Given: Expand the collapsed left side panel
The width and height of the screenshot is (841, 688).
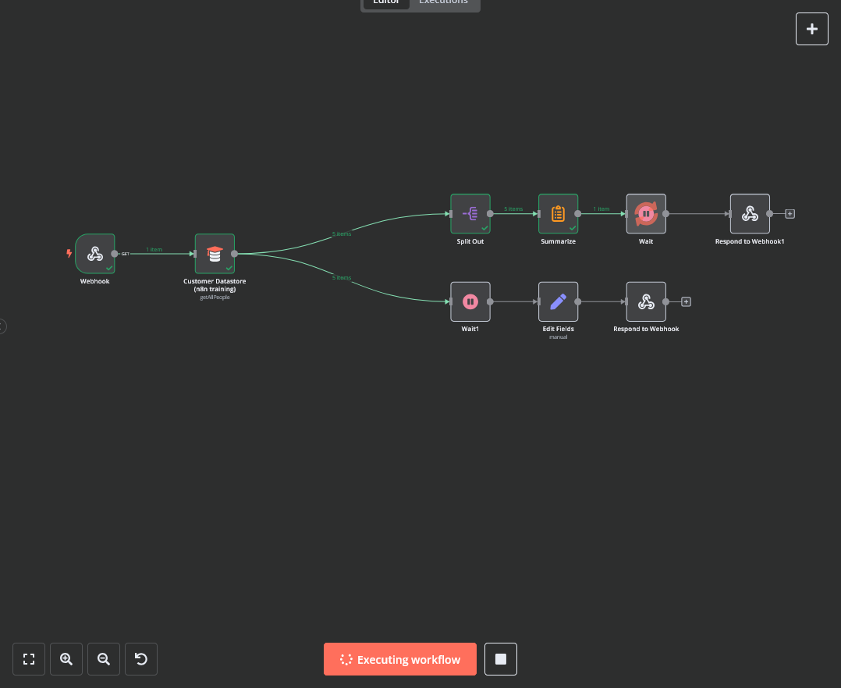Looking at the screenshot, I should pyautogui.click(x=2, y=326).
